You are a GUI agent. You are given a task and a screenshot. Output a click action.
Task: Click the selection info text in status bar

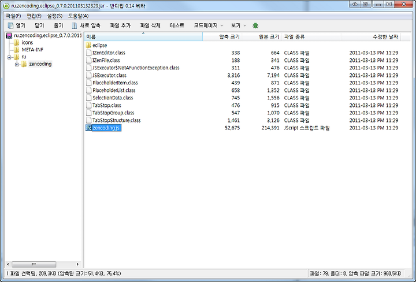(64, 273)
